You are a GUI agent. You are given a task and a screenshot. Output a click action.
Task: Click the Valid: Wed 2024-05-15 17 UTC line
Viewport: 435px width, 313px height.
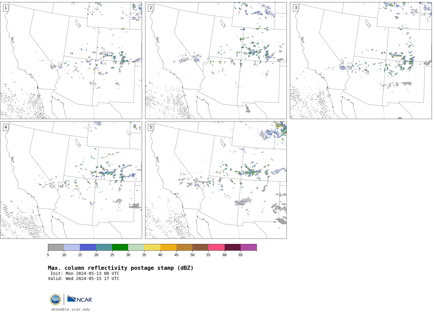pos(84,279)
